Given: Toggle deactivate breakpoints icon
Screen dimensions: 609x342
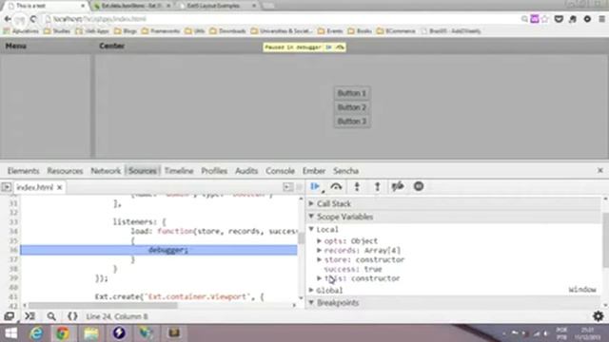Looking at the screenshot, I should [x=398, y=187].
